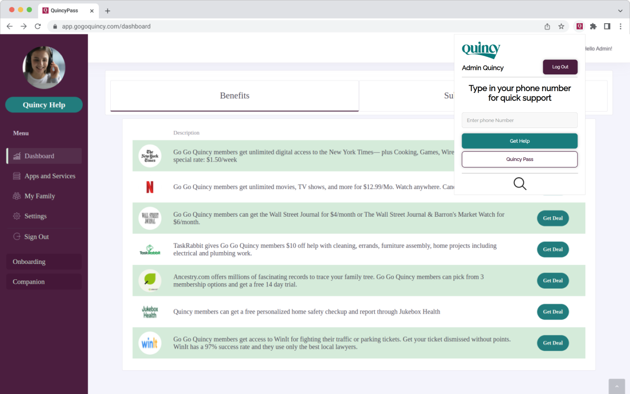The height and width of the screenshot is (394, 630).
Task: Close the QuincyPass tab
Action: point(92,11)
